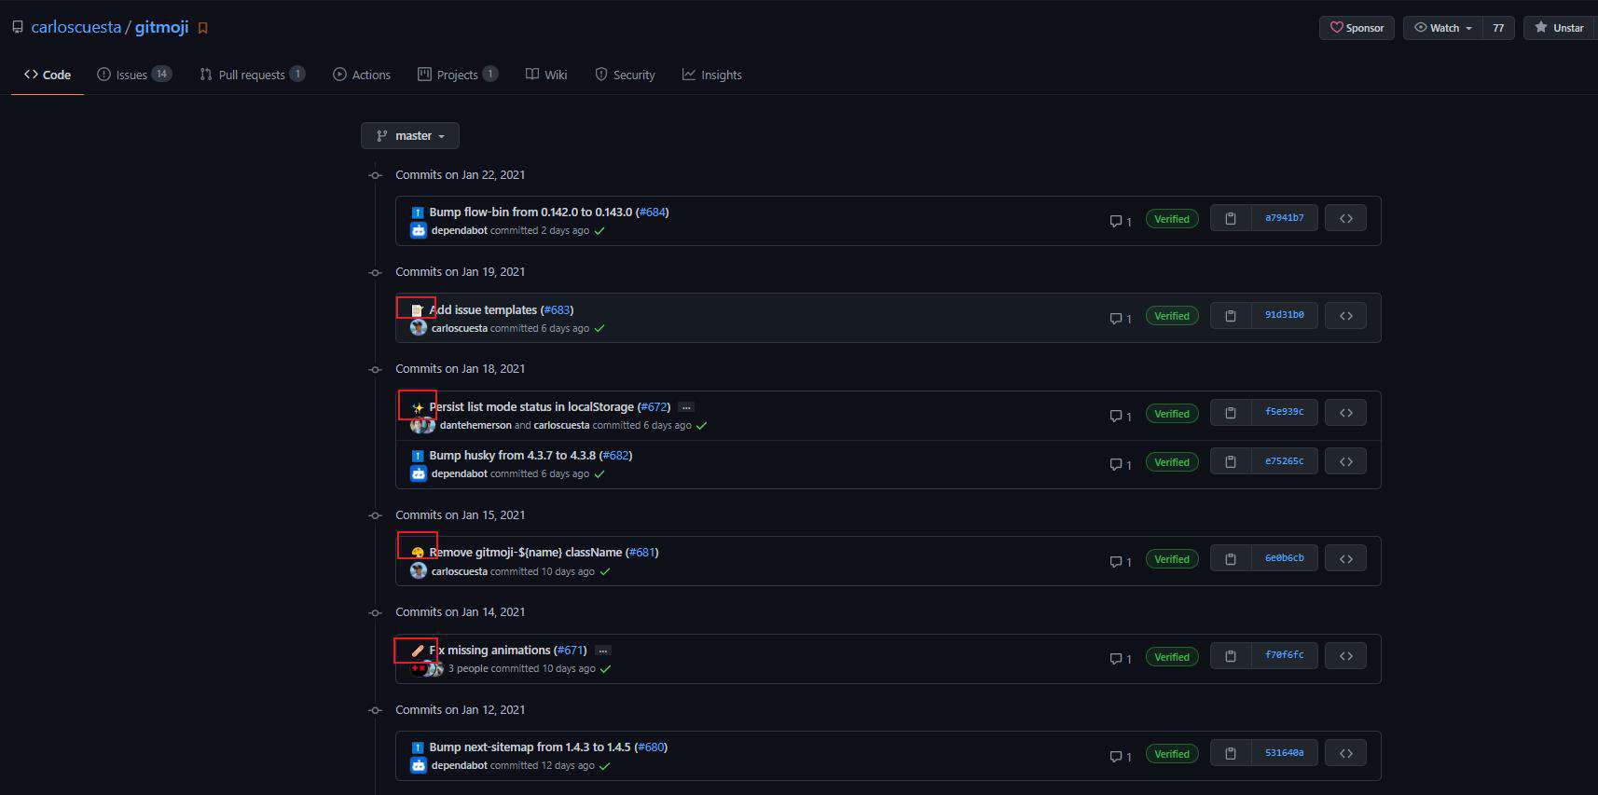1598x795 pixels.
Task: Open pull request link #684
Action: [652, 212]
